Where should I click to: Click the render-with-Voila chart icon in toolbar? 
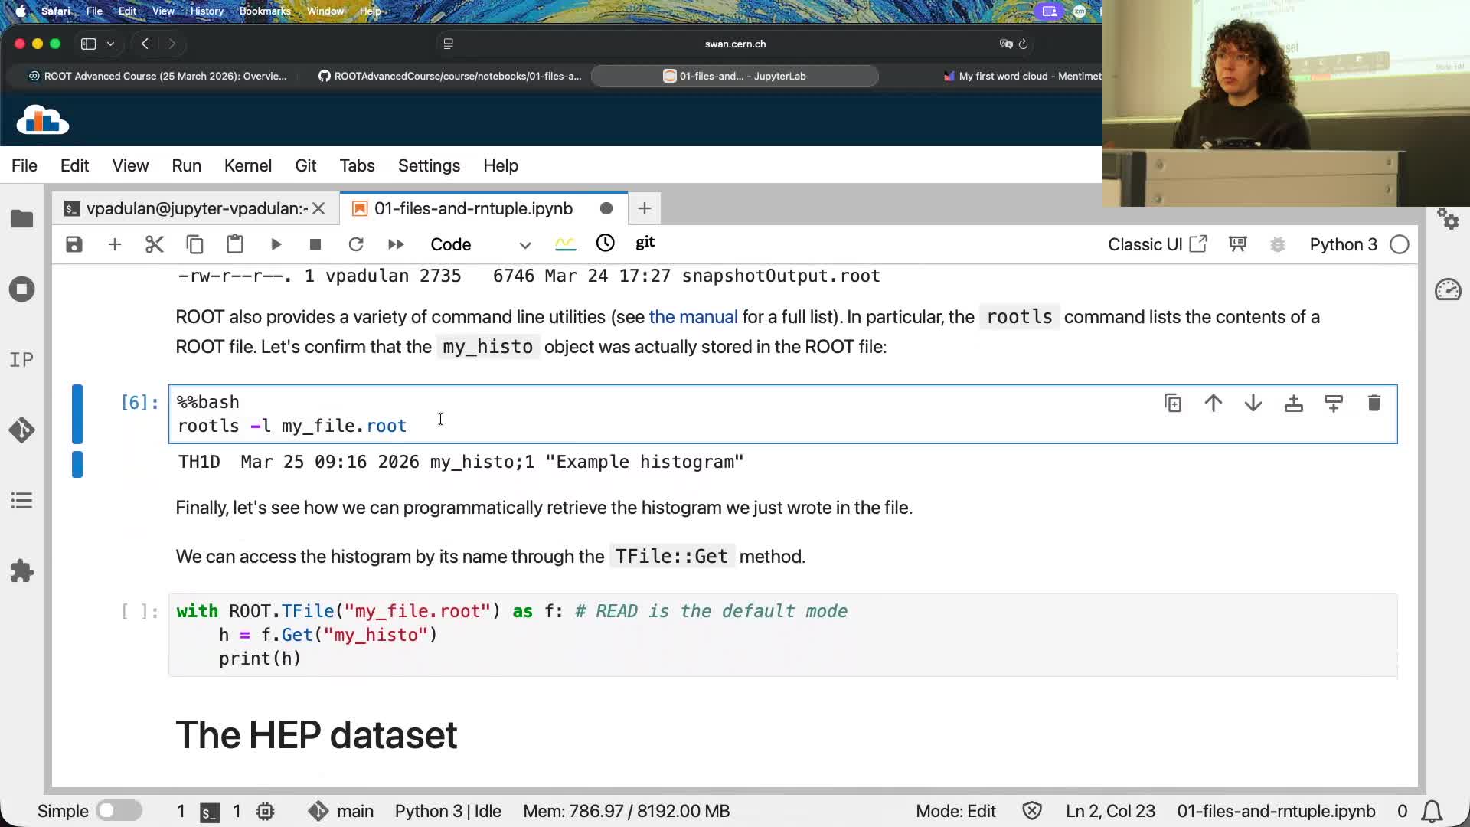pyautogui.click(x=565, y=244)
